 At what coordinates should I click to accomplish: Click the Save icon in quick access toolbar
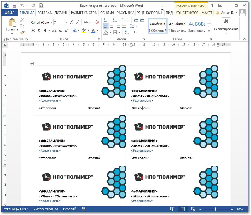(14, 6)
